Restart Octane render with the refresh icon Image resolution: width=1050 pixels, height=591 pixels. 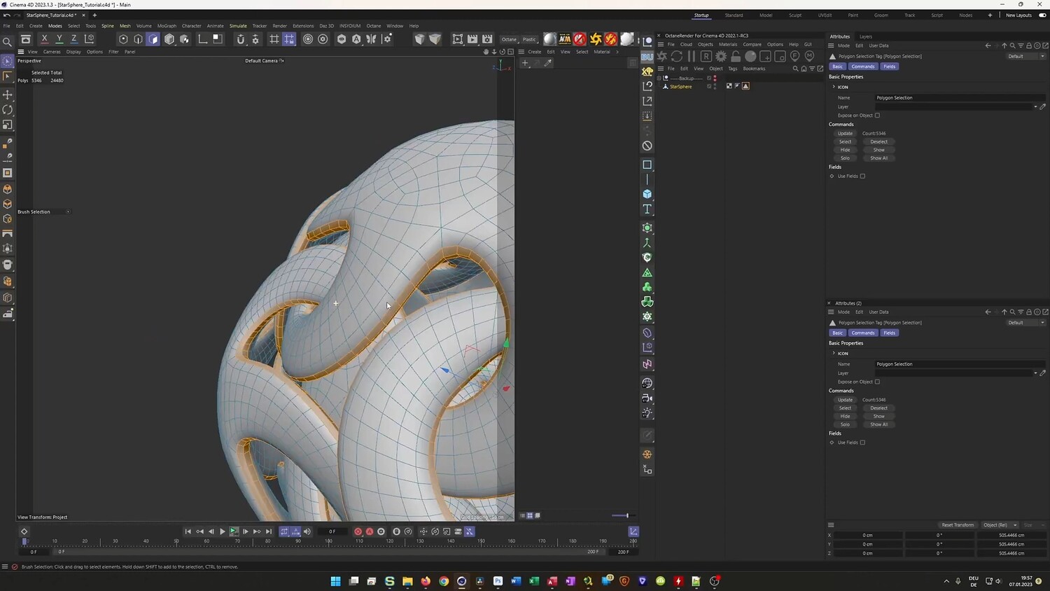click(677, 56)
